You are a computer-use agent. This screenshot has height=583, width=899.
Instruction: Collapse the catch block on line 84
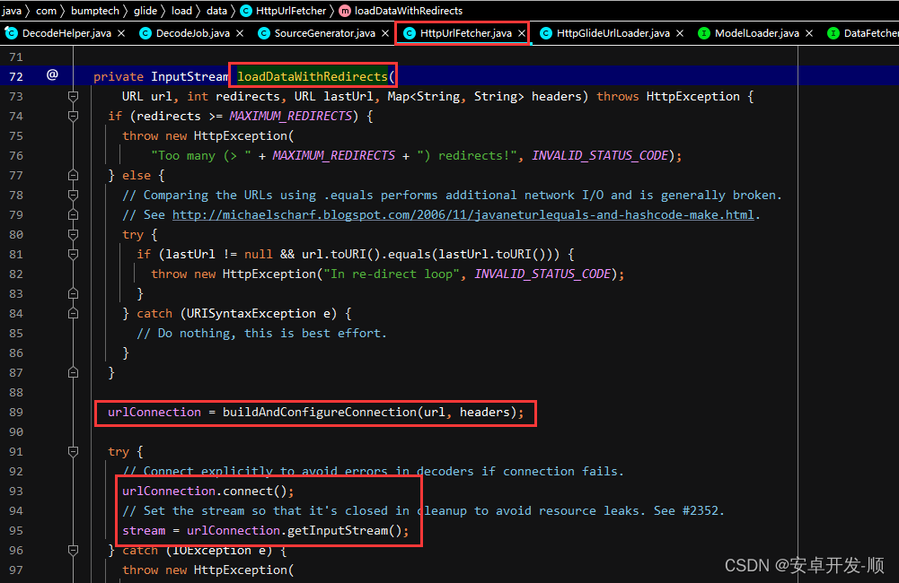click(74, 313)
